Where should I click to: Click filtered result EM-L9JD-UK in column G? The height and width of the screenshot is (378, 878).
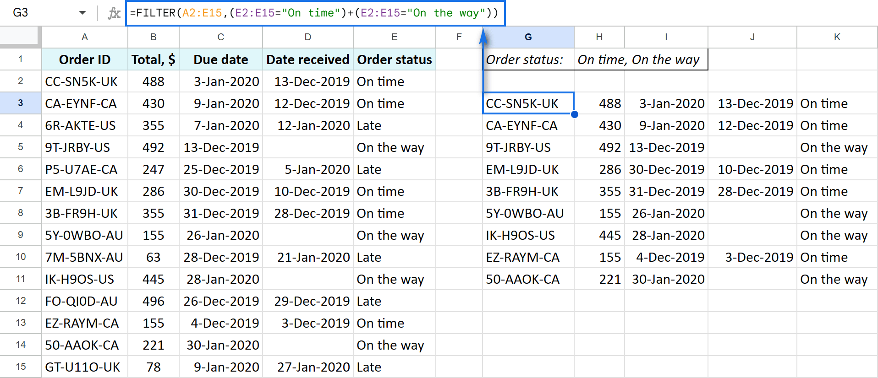tap(528, 169)
